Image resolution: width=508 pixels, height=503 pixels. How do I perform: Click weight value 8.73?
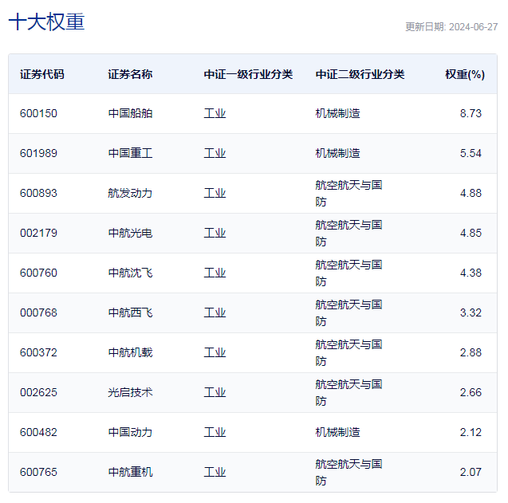471,113
